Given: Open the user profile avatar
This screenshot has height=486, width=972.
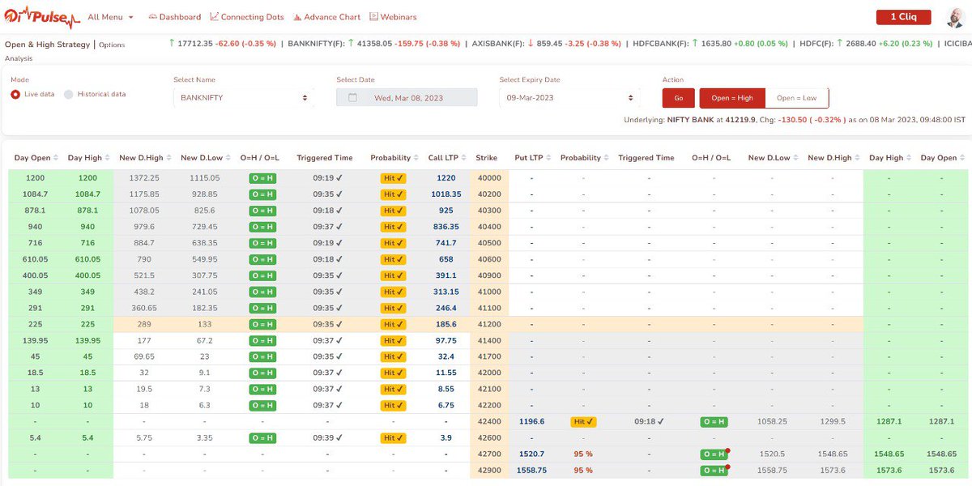Looking at the screenshot, I should 956,17.
